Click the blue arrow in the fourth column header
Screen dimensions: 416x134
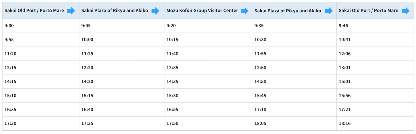(x=329, y=11)
